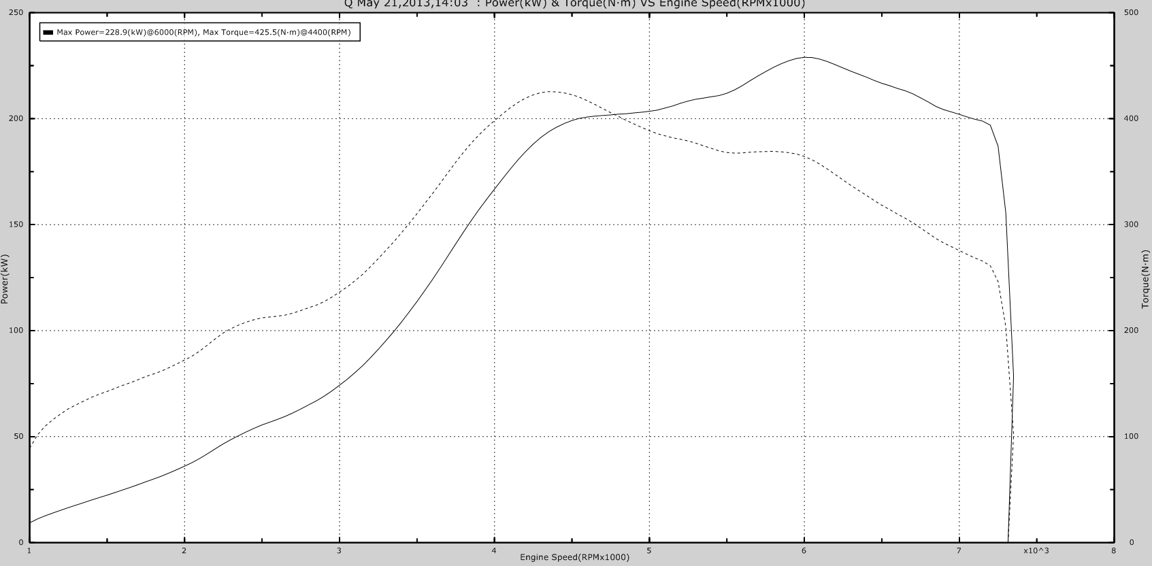Click the x10^3 multiplier label
The width and height of the screenshot is (1152, 566).
[x=1036, y=550]
